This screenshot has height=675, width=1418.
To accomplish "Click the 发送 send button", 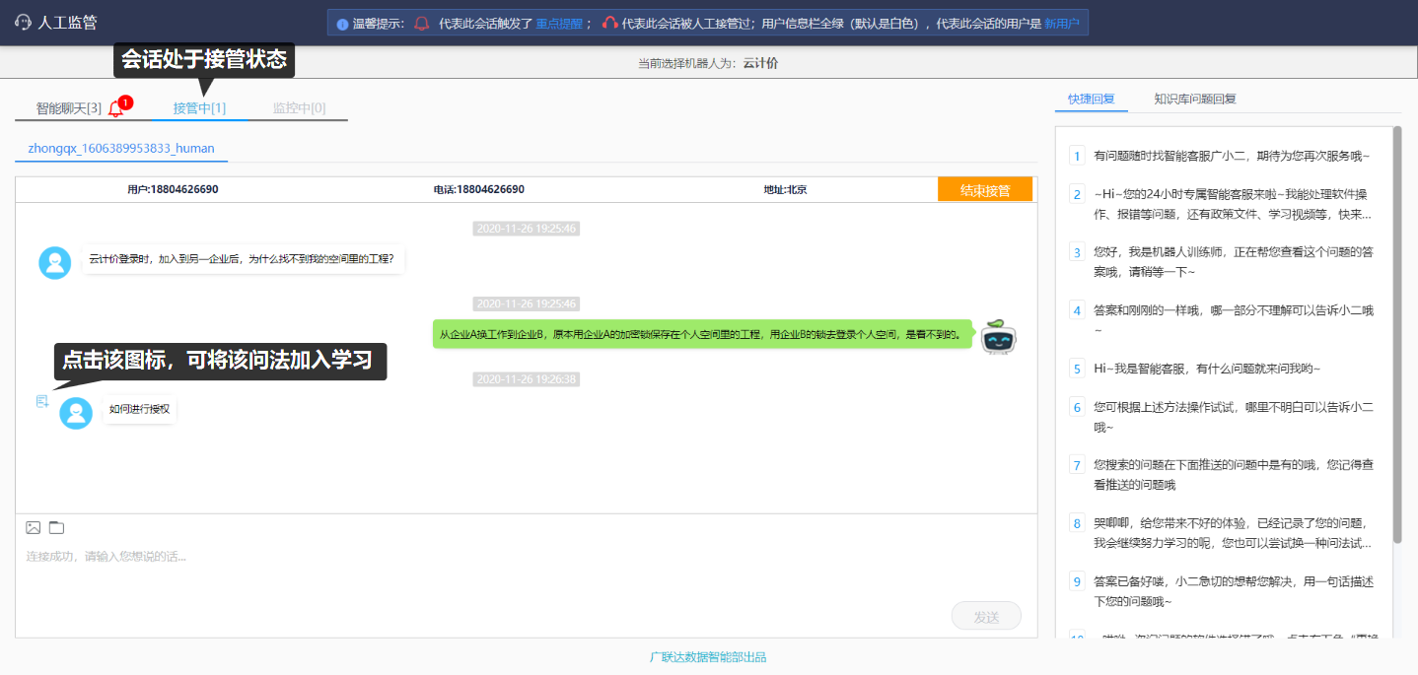I will [986, 616].
